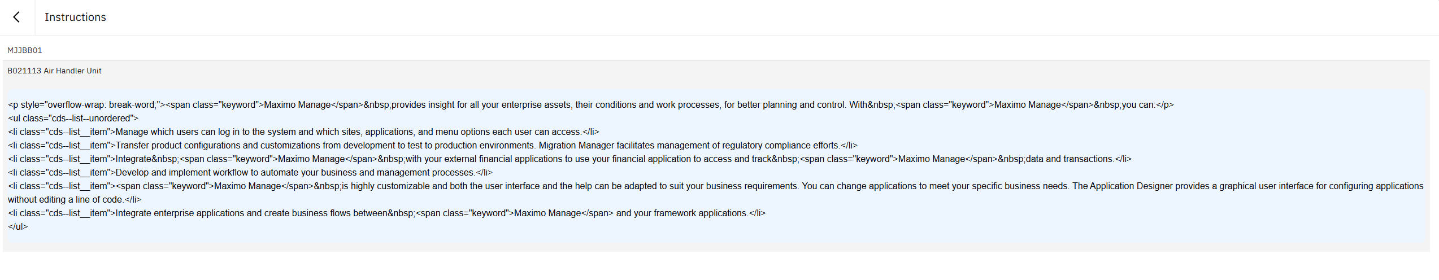Click 'without editing a line of code' text
1439x280 pixels.
coord(65,200)
